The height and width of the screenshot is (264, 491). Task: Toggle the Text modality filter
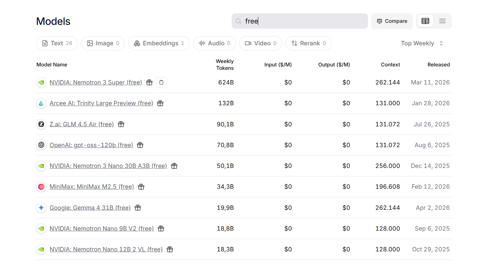click(x=57, y=43)
